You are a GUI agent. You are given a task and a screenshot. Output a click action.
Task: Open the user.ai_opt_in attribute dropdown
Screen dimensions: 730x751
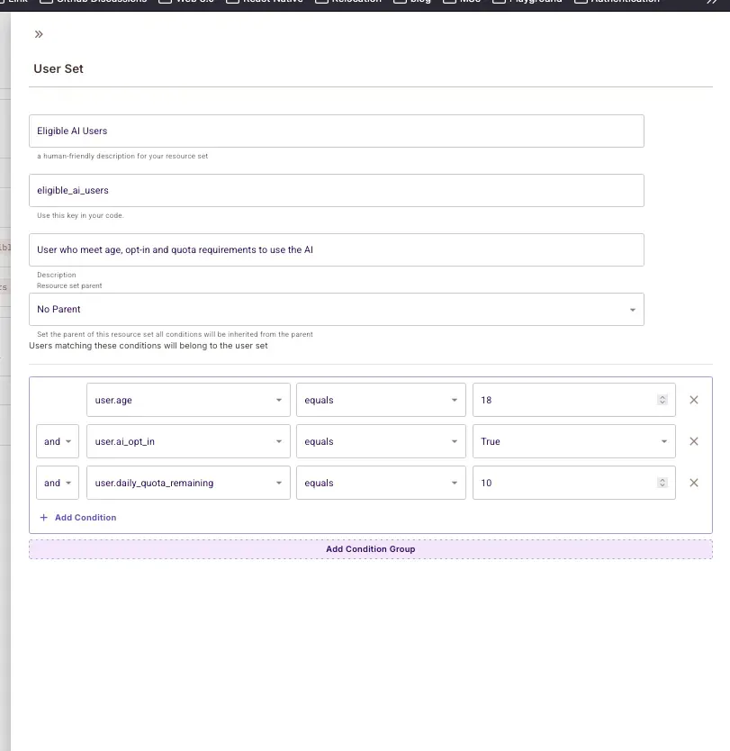188,441
